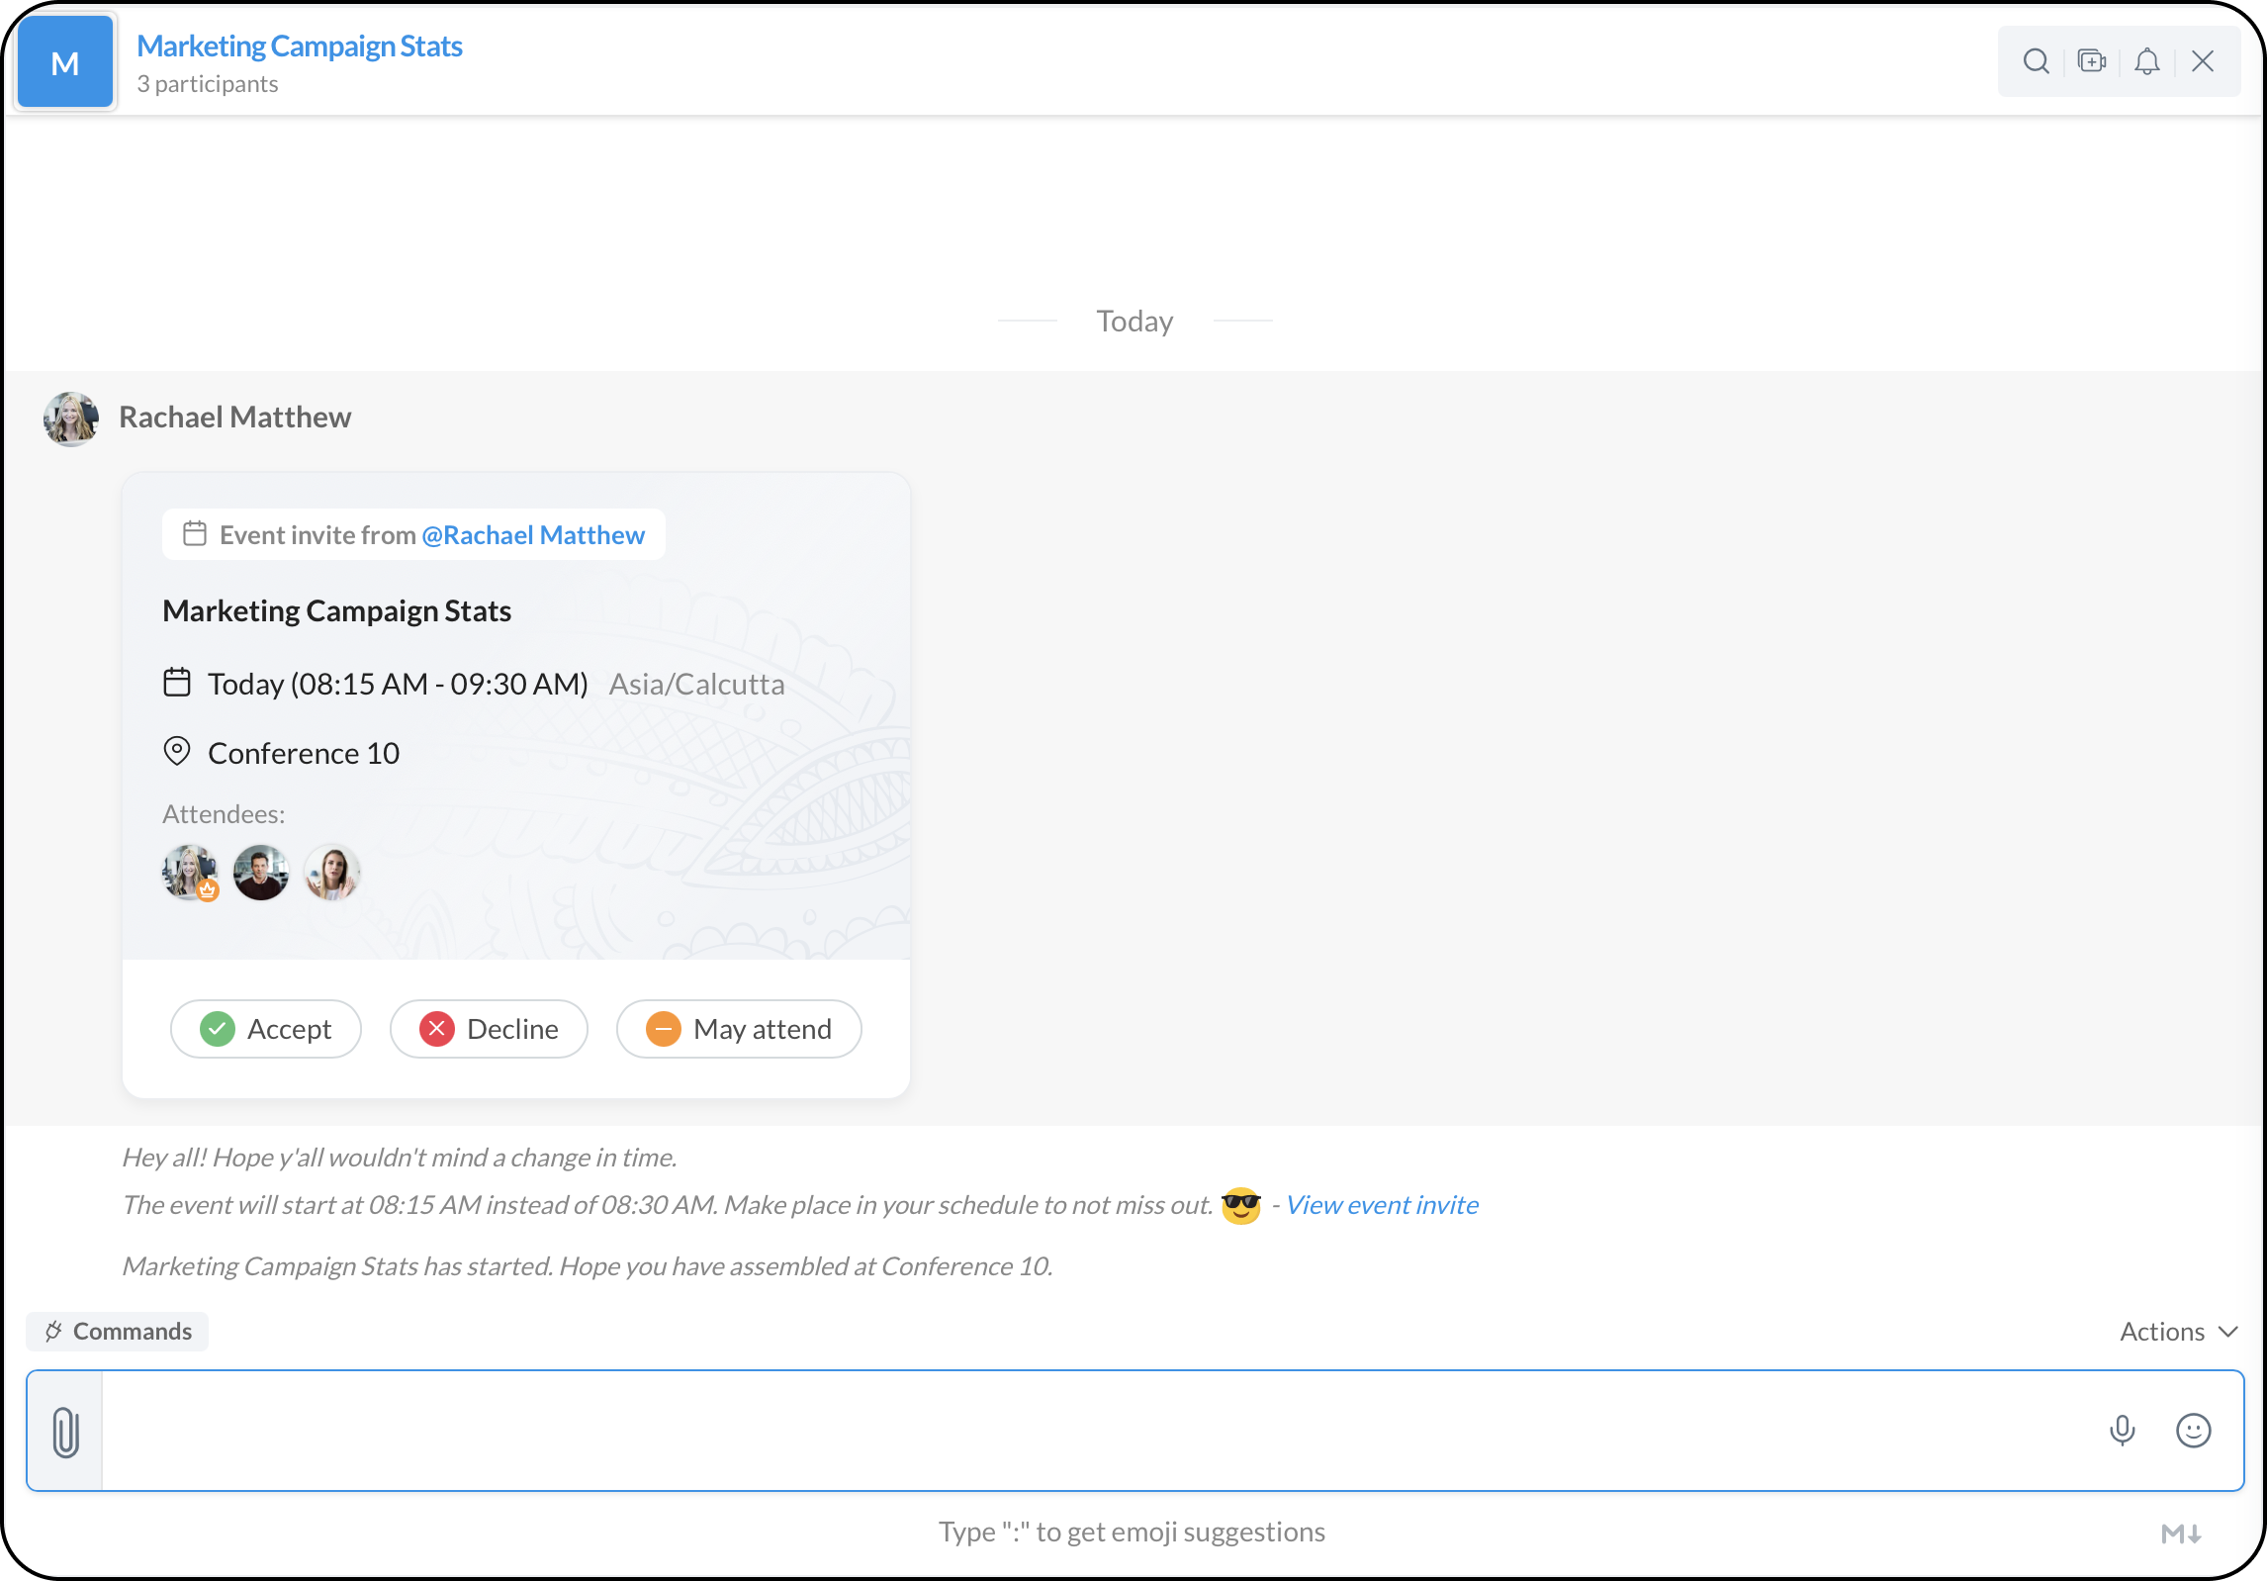Click Rachael Matthew's sender profile photo

(71, 418)
